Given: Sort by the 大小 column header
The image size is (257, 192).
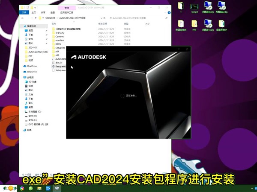Looking at the screenshot, I should (x=147, y=24).
